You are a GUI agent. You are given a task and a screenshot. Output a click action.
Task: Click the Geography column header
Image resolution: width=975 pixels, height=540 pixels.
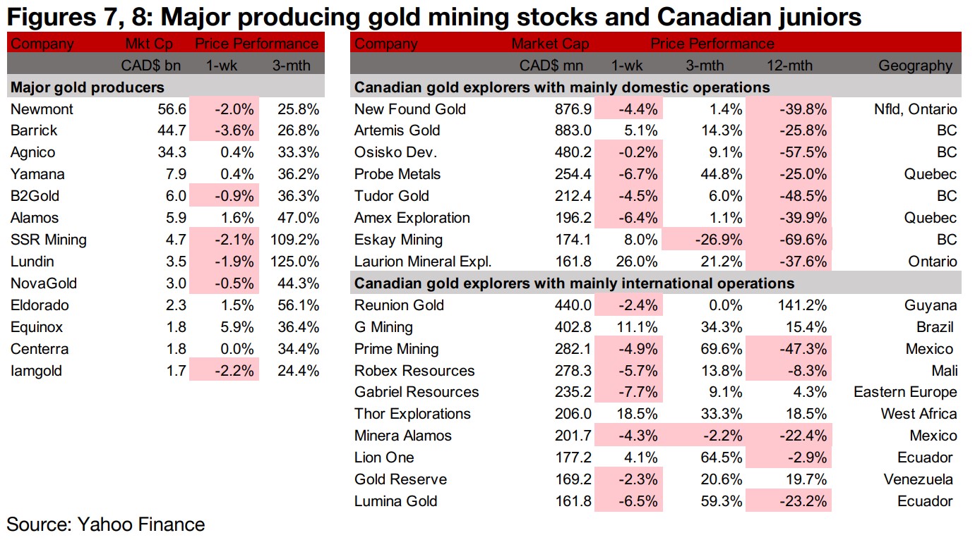915,66
